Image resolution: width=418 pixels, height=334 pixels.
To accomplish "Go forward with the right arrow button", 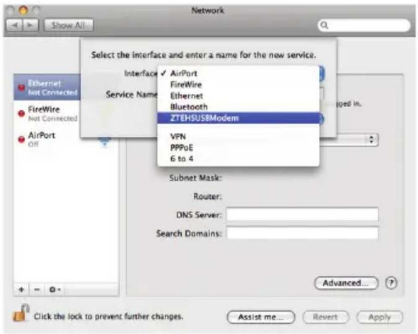I will click(x=30, y=25).
